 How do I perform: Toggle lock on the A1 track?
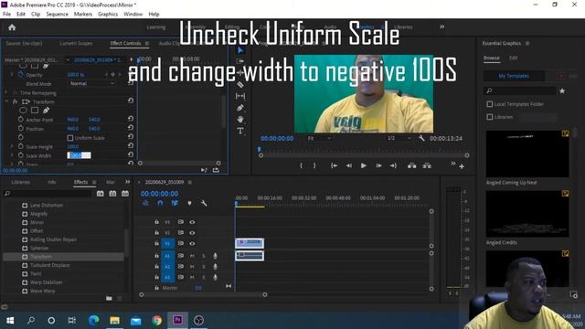156,256
